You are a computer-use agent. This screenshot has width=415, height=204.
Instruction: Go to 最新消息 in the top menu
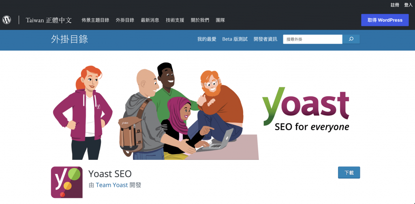point(150,20)
